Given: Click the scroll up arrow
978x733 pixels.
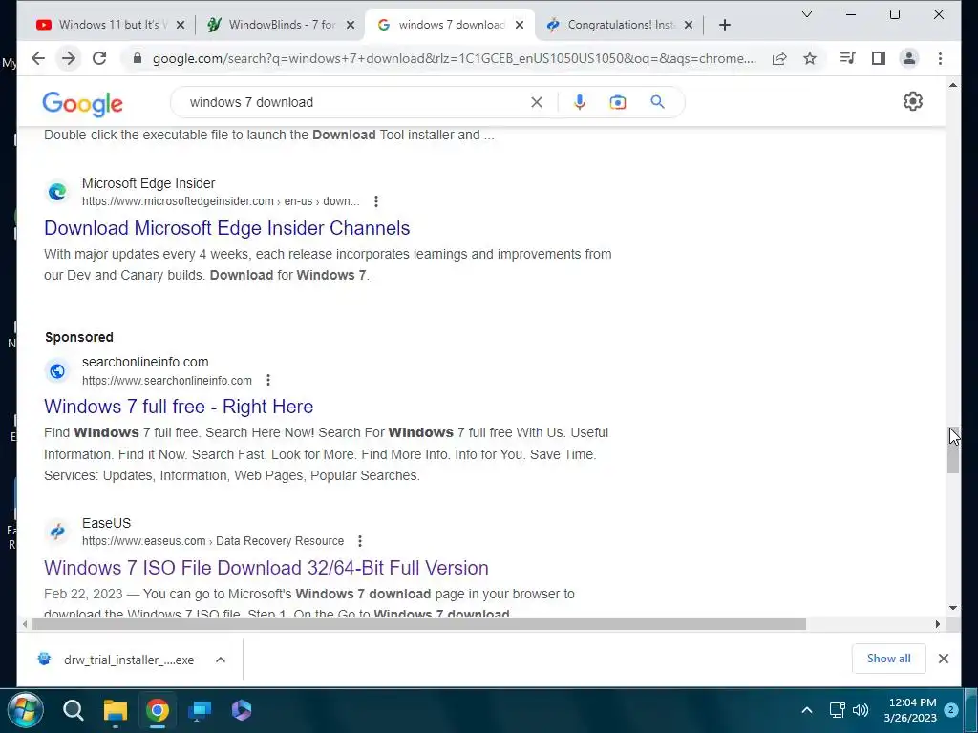Looking at the screenshot, I should [x=953, y=85].
